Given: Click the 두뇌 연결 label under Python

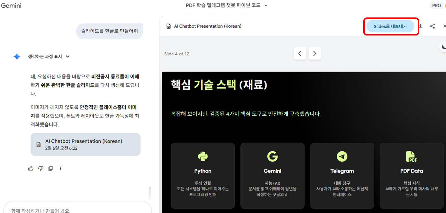Looking at the screenshot, I should click(x=203, y=183).
